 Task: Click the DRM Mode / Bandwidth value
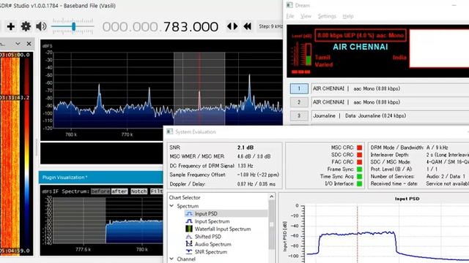437,148
